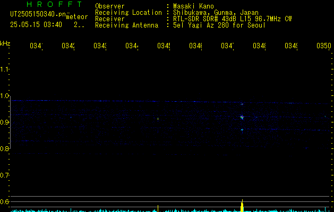This screenshot has height=212, width=334.
Task: Select the Shibukawa, Gunma, Japan location text
Action: click(x=216, y=13)
